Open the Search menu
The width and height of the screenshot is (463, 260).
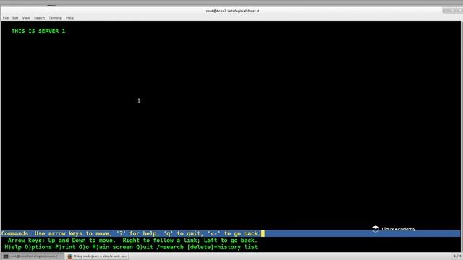(x=39, y=18)
